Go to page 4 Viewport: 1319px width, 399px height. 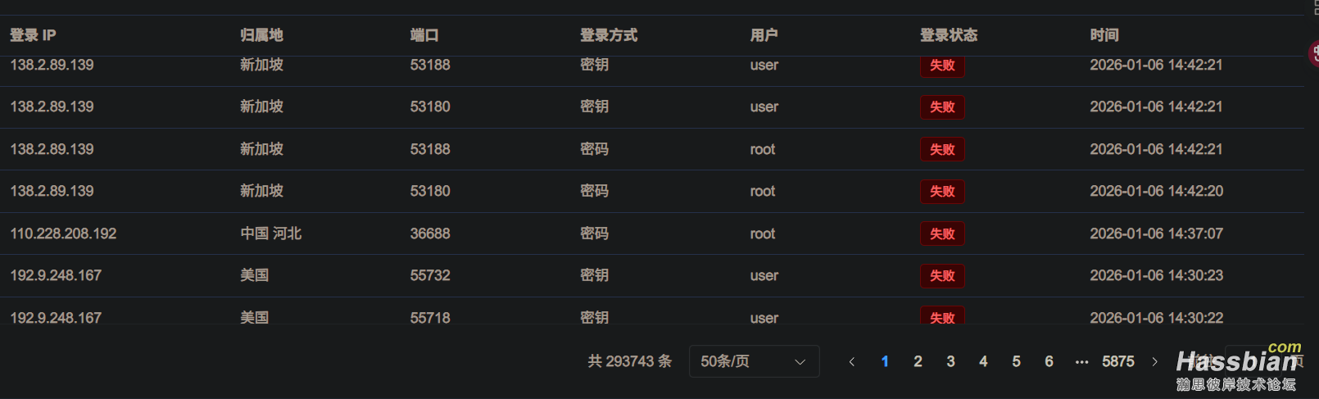pos(983,361)
